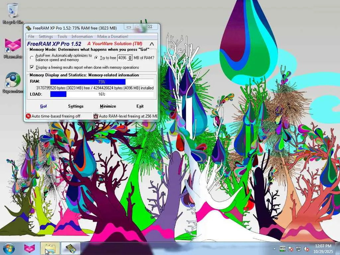Click the FreeRAM 3023 tray icon
Image resolution: width=340 pixels, height=255 pixels.
click(282, 248)
